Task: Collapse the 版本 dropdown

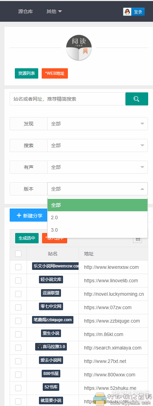Action: point(98,189)
